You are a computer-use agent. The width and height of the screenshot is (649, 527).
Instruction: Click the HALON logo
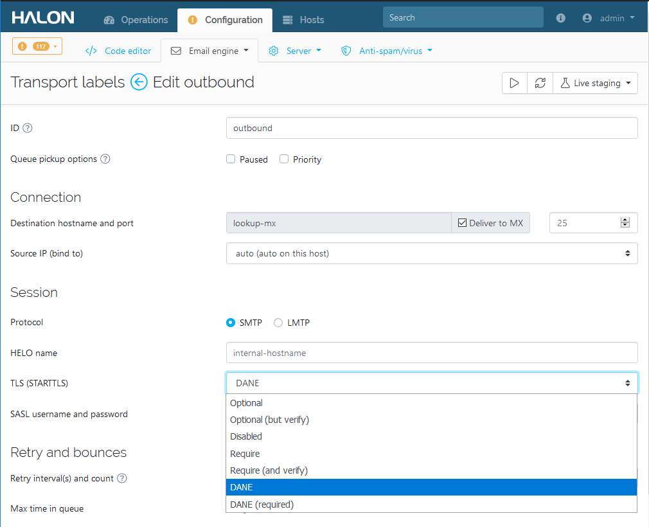pyautogui.click(x=43, y=18)
